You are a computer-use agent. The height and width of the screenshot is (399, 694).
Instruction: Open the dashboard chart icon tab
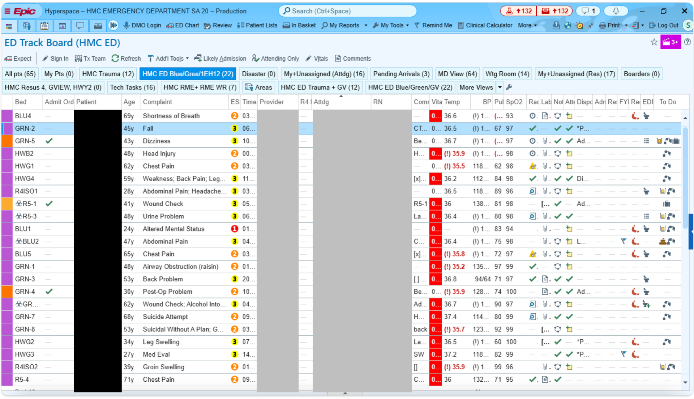[x=62, y=26]
